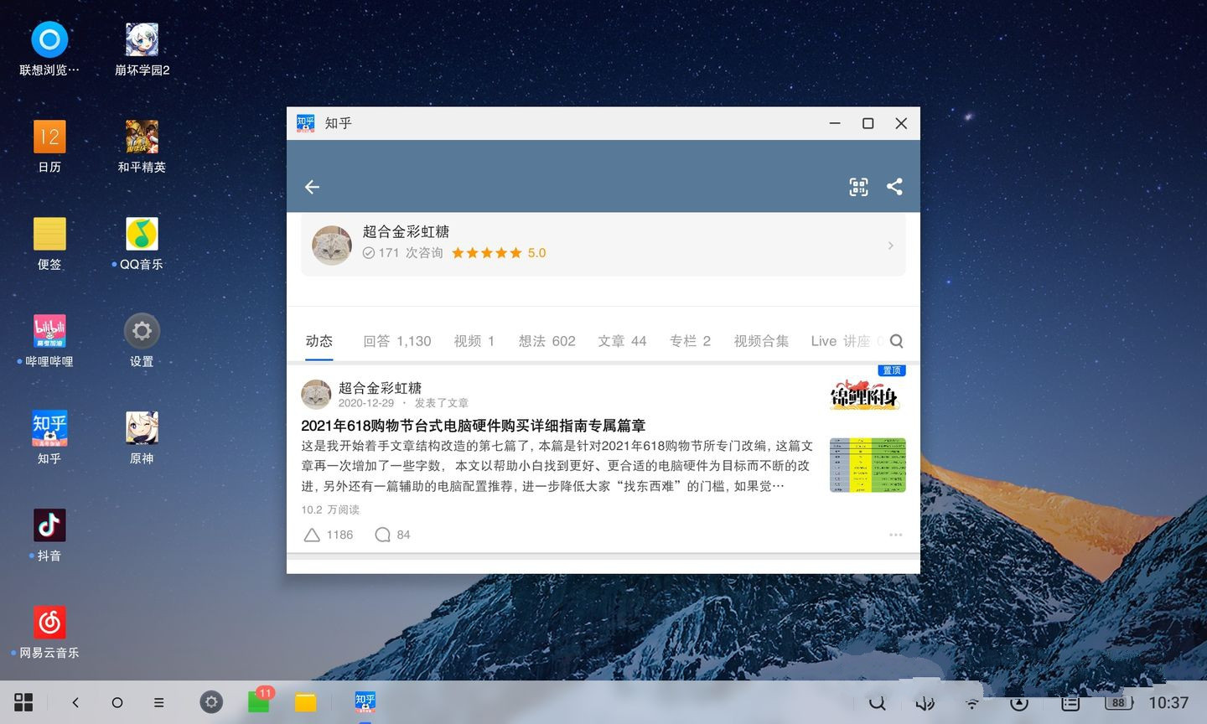Switch to the 文章 44 tab

[622, 341]
